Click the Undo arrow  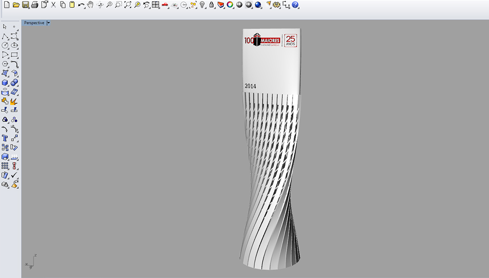point(81,5)
